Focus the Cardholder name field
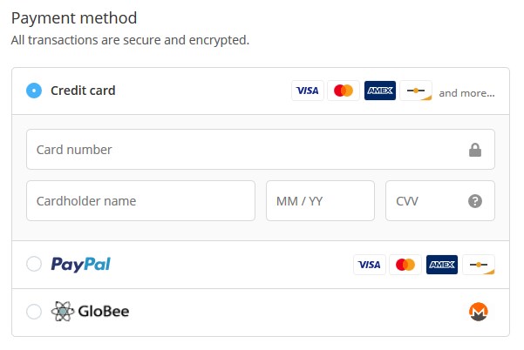Viewport: 524px width, 350px height. 140,201
